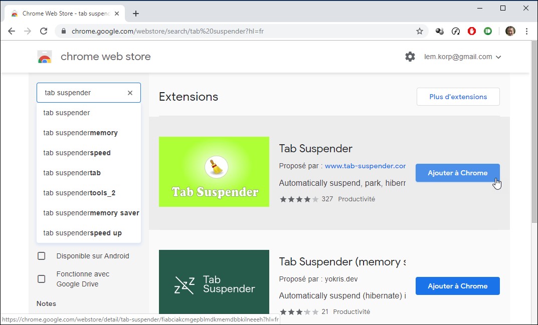Image resolution: width=538 pixels, height=325 pixels.
Task: Reload the page with the refresh icon
Action: [x=44, y=31]
